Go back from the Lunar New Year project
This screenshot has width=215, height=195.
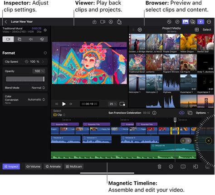pyautogui.click(x=6, y=22)
